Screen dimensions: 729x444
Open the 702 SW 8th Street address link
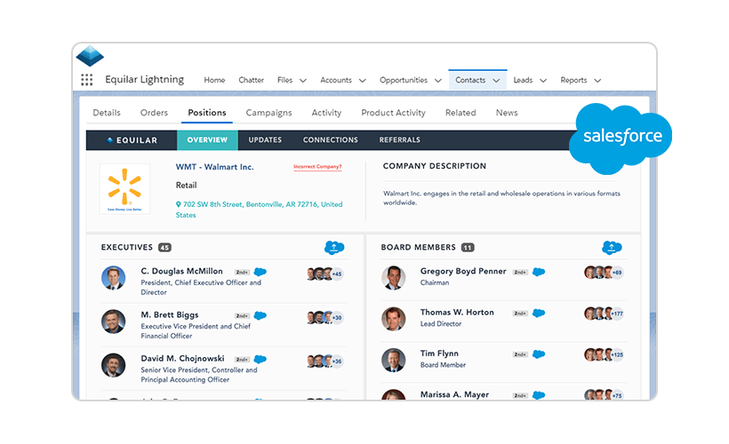tap(259, 210)
